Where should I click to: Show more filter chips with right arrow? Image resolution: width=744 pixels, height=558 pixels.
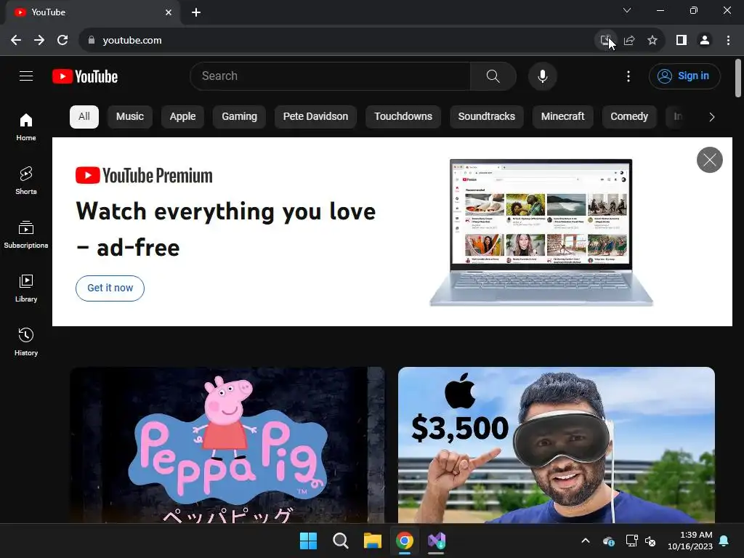pyautogui.click(x=711, y=117)
